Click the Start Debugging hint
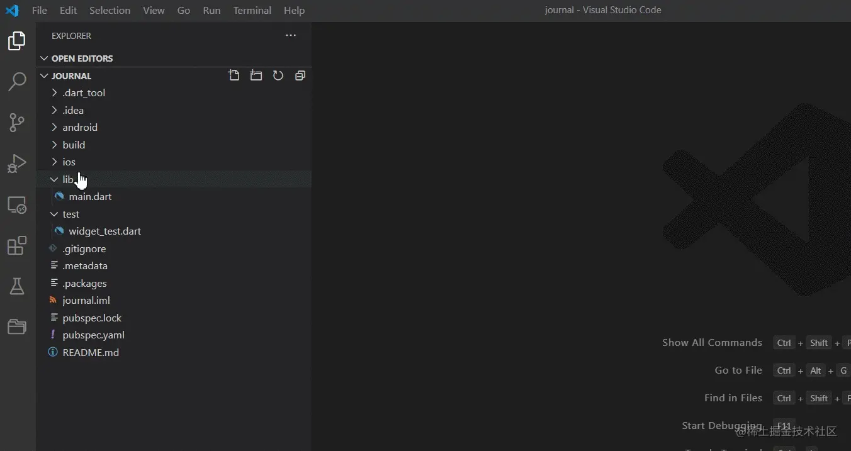Screen dimensions: 851x451 pyautogui.click(x=722, y=425)
